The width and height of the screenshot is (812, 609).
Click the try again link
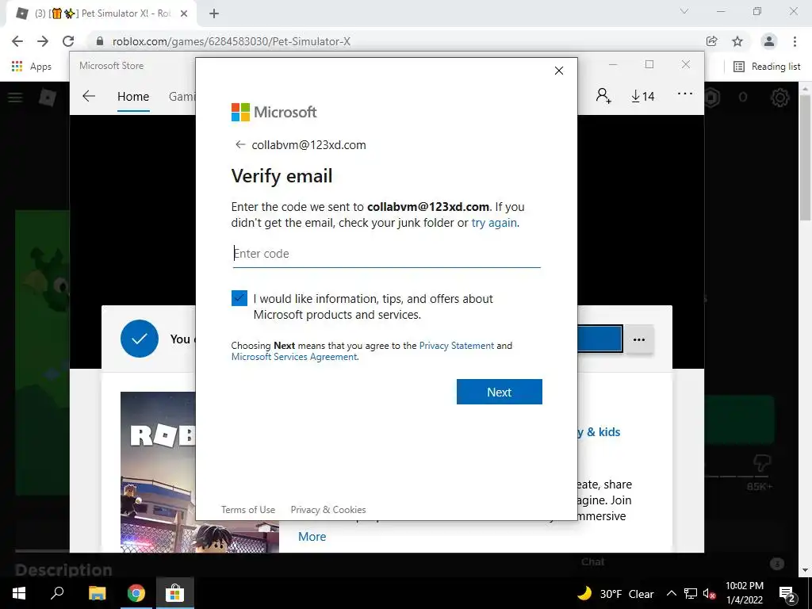(494, 223)
